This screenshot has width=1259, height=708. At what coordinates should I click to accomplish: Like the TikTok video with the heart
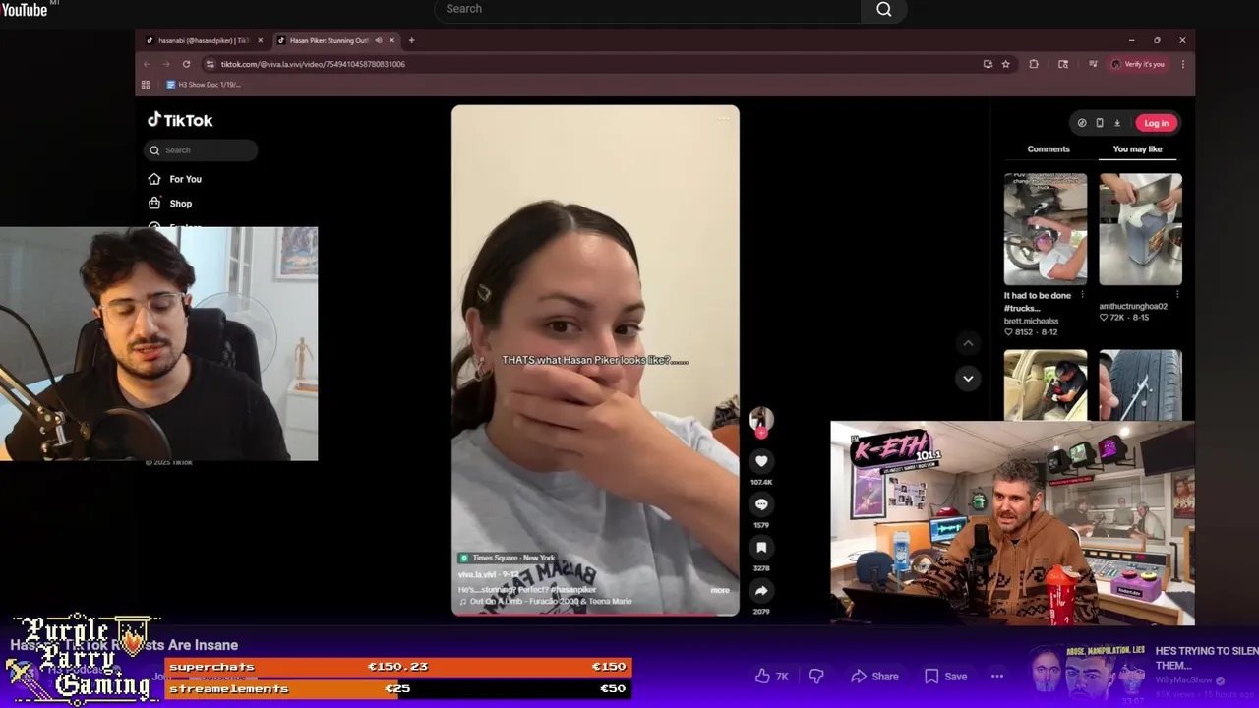(x=761, y=461)
